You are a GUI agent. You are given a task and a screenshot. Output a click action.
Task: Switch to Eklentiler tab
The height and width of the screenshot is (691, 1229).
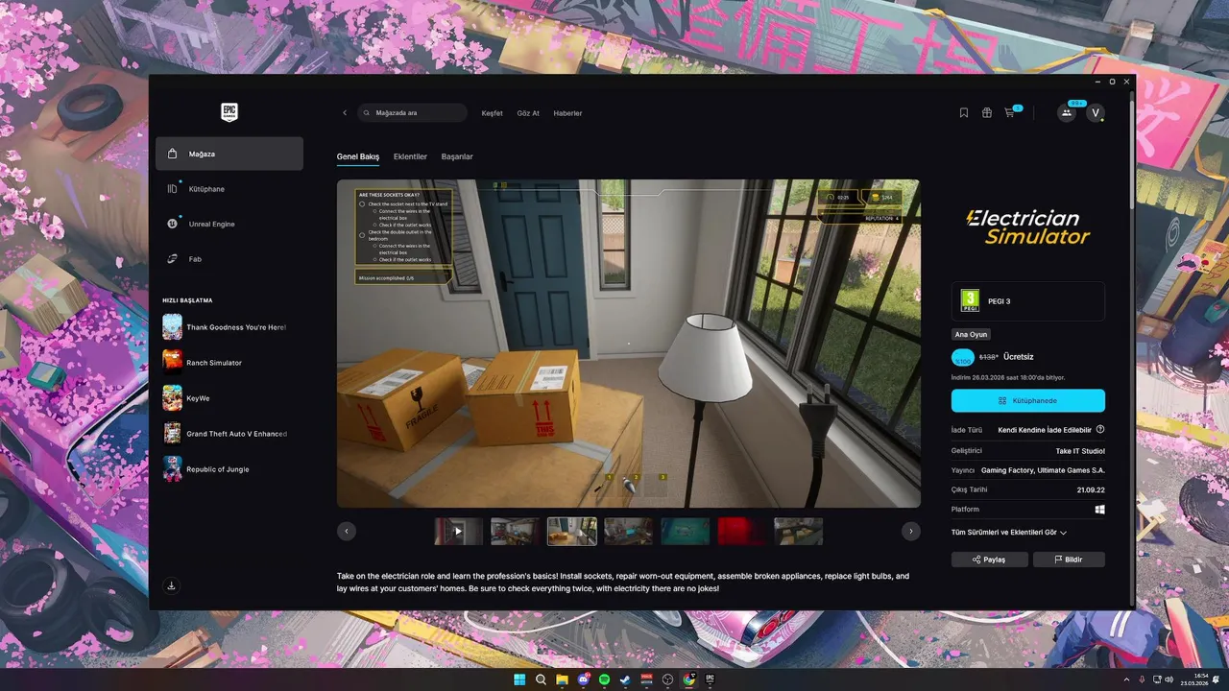tap(410, 156)
